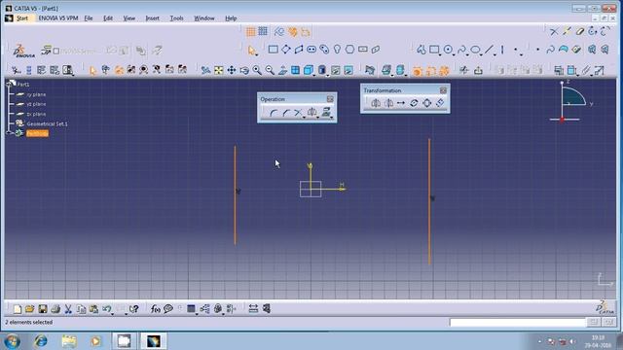Open the Ellipse conic dropdown arrow
Image resolution: width=623 pixels, height=350 pixels.
click(x=481, y=54)
